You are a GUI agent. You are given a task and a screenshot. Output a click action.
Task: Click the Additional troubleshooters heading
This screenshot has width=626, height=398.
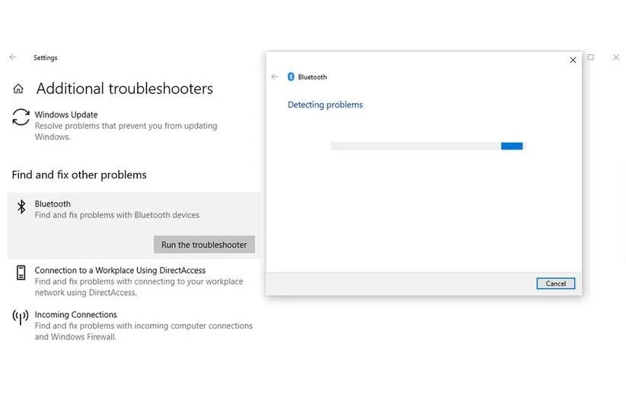tap(125, 88)
